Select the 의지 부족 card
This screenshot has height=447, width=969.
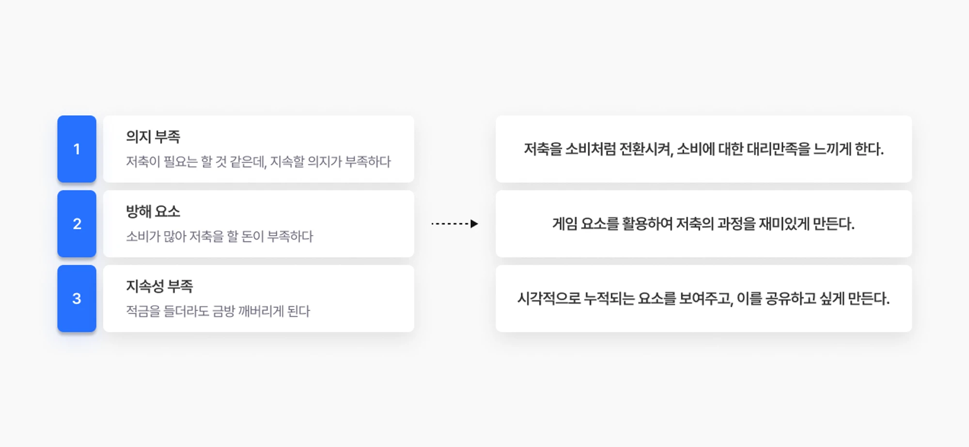click(259, 149)
